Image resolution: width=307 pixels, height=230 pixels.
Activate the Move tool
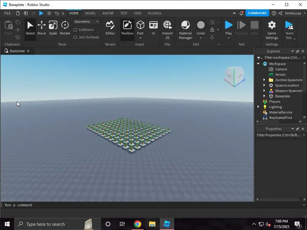tap(41, 28)
